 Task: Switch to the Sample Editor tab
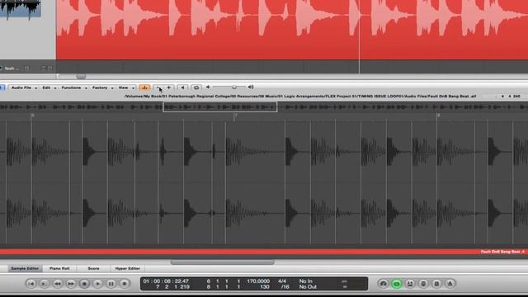point(25,268)
